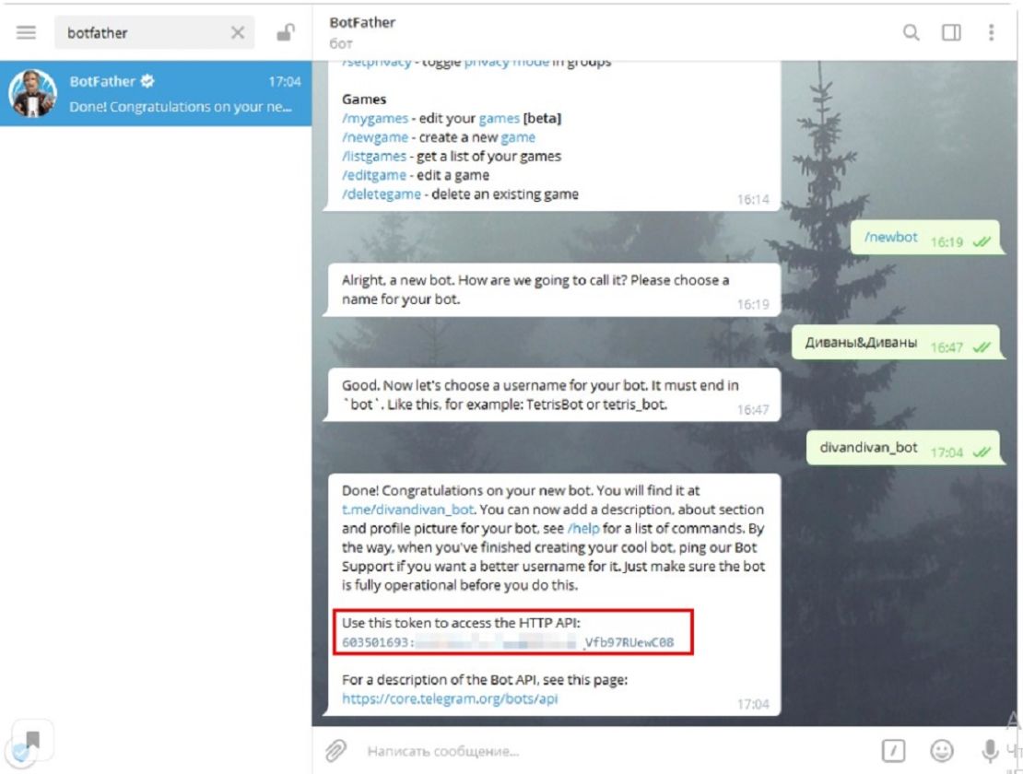Attach a file with the paperclip
This screenshot has width=1023, height=774.
336,751
